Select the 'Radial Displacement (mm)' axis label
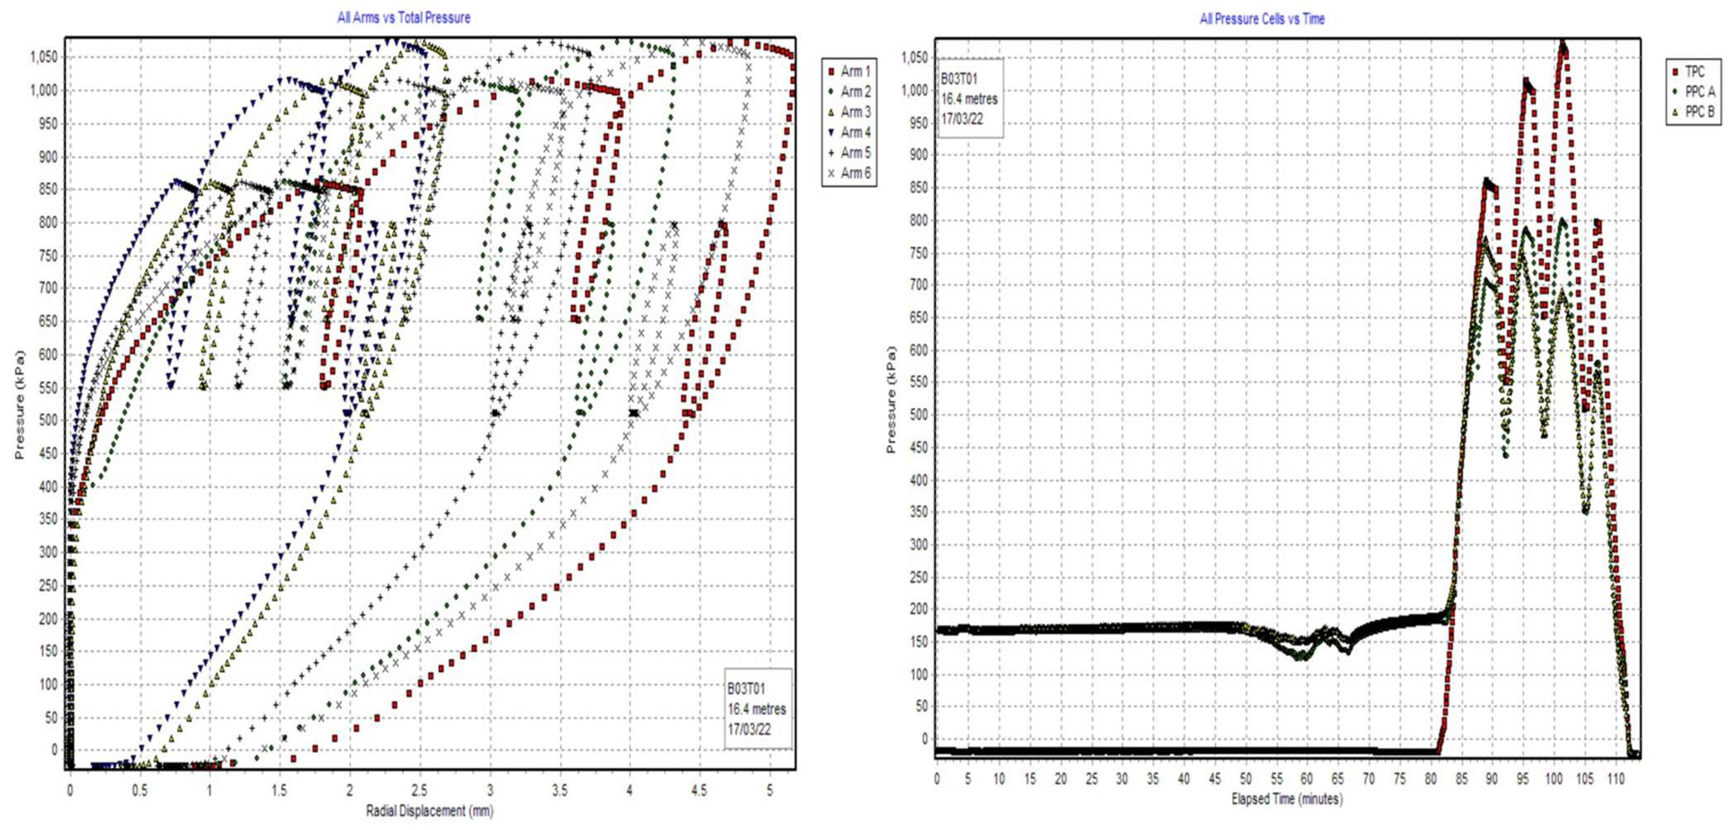The image size is (1735, 830). click(429, 811)
